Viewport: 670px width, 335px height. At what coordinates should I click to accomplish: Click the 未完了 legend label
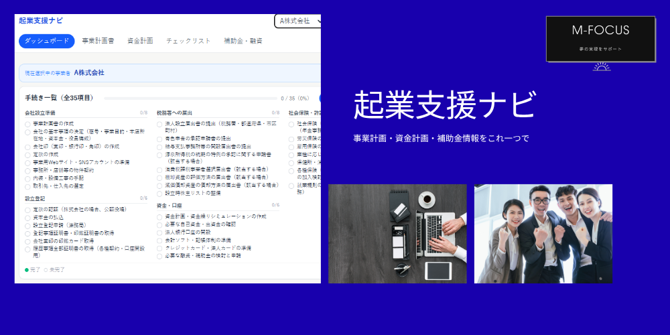pyautogui.click(x=57, y=270)
